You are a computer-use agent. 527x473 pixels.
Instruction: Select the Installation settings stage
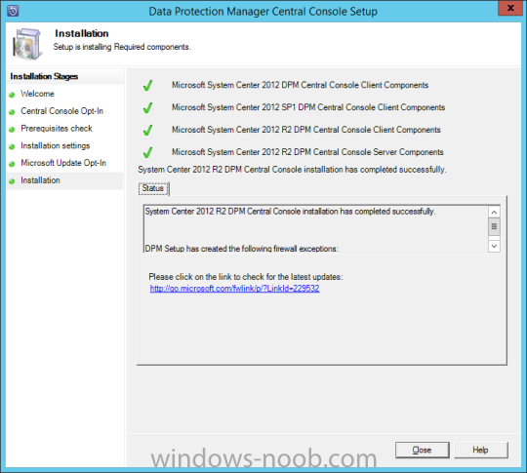pyautogui.click(x=55, y=145)
